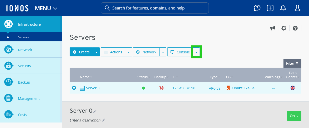309x128 pixels.
Task: Click the Server 0 row server icon
Action: tap(82, 88)
